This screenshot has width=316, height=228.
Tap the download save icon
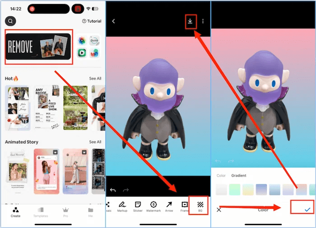click(x=190, y=21)
